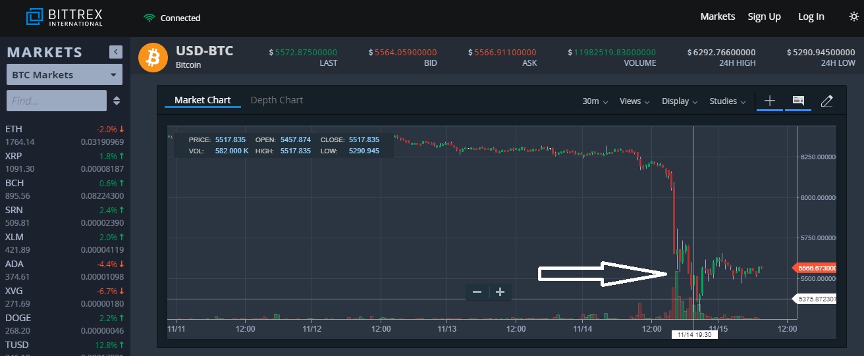
Task: Click the BID price 5564.05900000
Action: click(x=402, y=52)
